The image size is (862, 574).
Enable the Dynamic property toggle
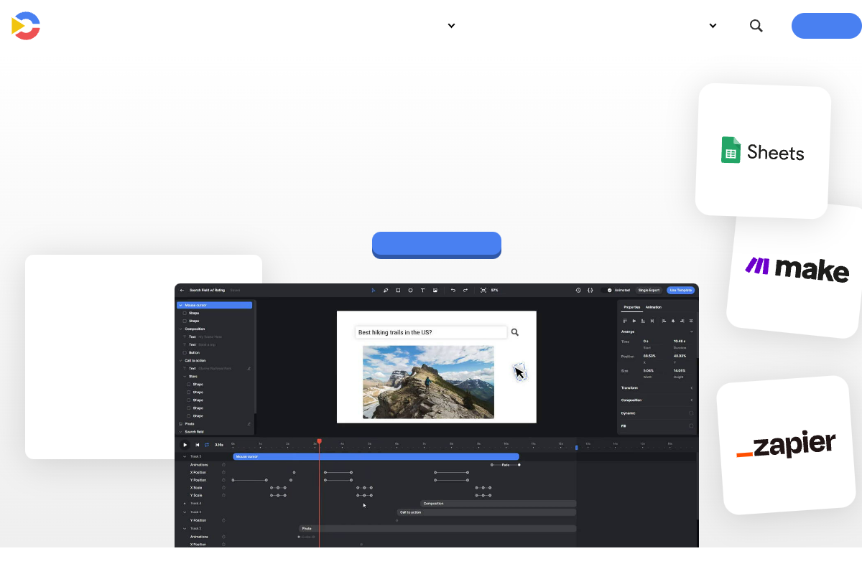pos(691,413)
